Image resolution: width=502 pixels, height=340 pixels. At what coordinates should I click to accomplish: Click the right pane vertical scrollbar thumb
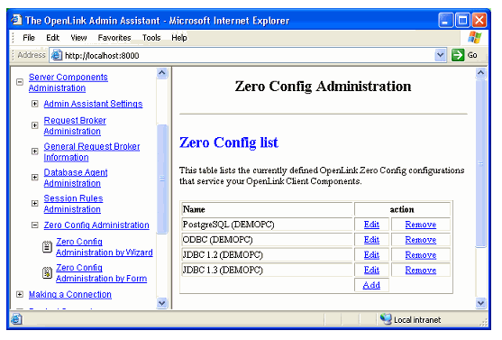pyautogui.click(x=481, y=163)
